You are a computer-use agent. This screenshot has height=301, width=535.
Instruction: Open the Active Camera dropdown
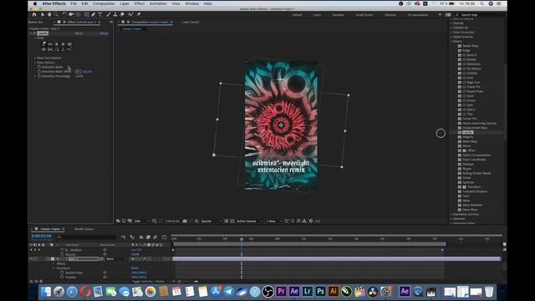tap(249, 221)
